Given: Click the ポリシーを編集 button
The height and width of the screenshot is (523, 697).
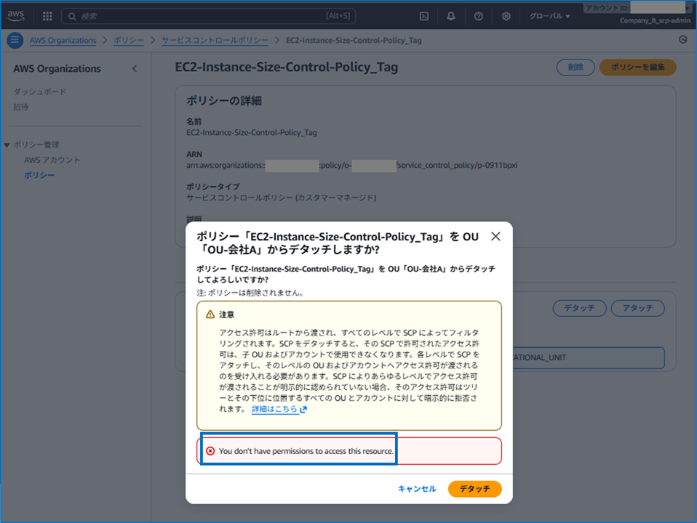Looking at the screenshot, I should [637, 67].
